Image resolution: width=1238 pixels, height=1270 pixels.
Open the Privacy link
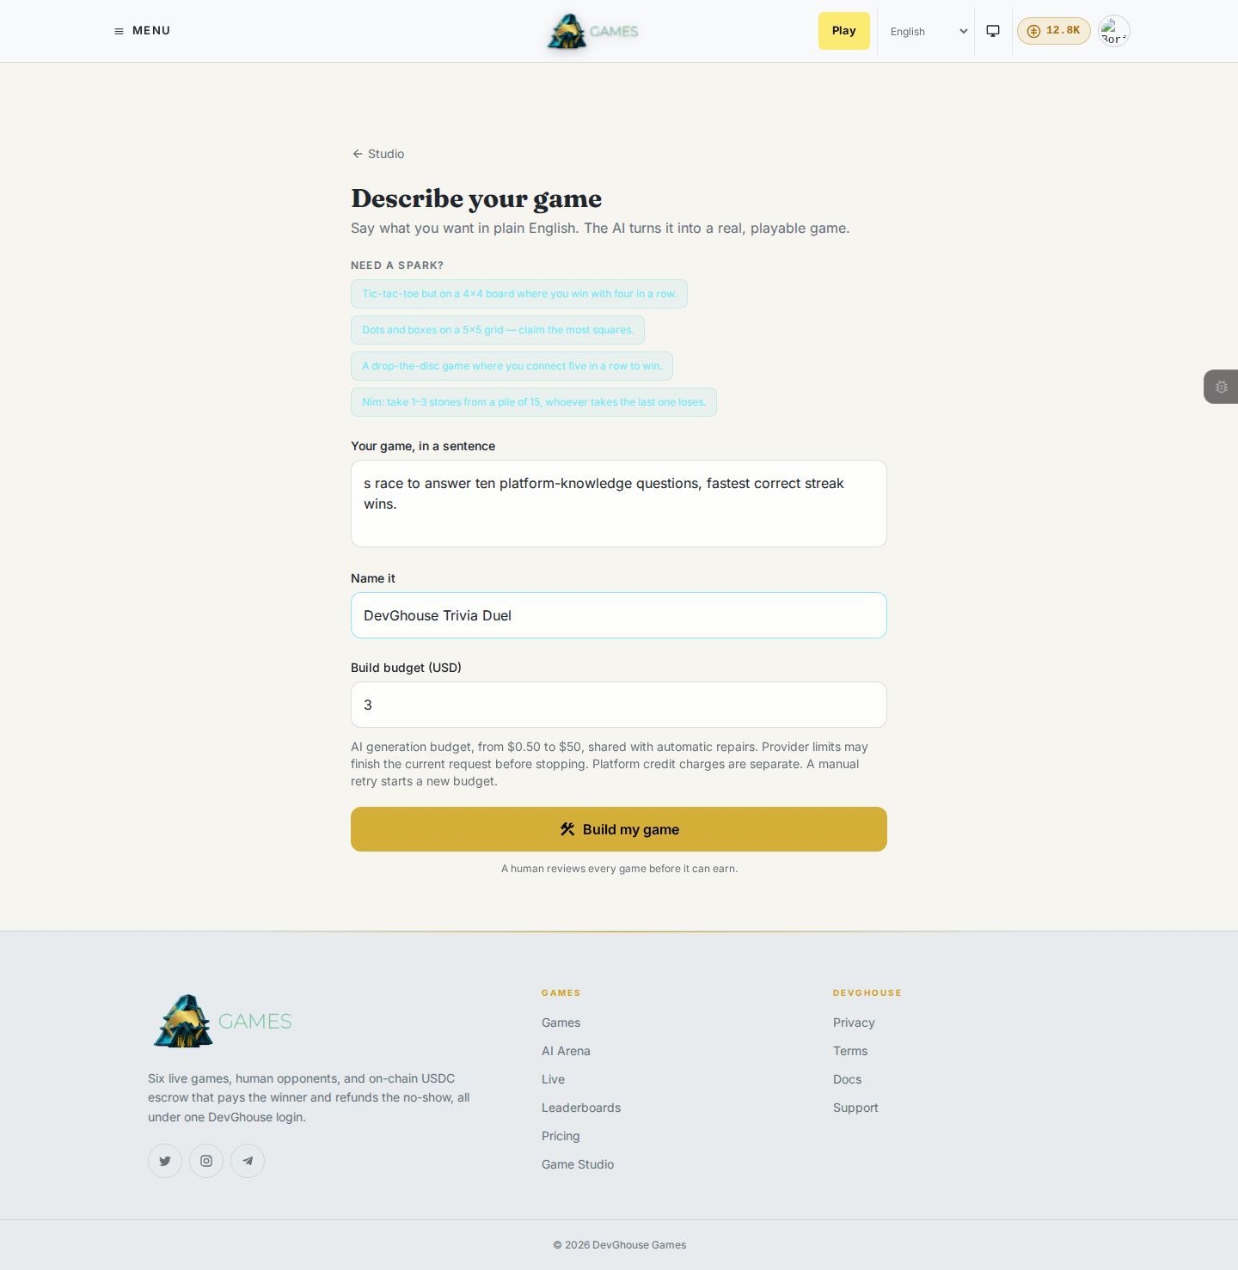click(854, 1023)
